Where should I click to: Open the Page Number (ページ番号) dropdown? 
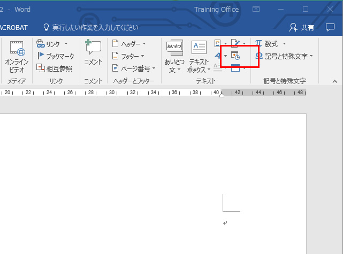[134, 68]
